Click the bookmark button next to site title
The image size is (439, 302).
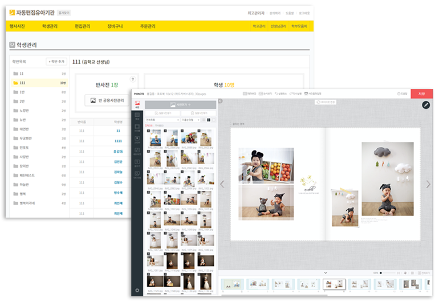64,13
